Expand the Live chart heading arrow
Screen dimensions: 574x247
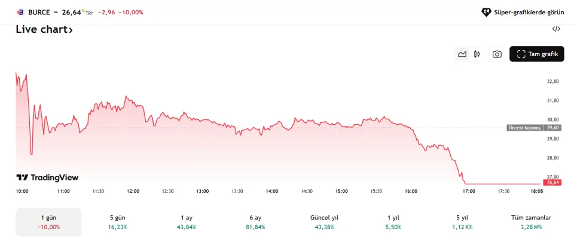(x=71, y=30)
